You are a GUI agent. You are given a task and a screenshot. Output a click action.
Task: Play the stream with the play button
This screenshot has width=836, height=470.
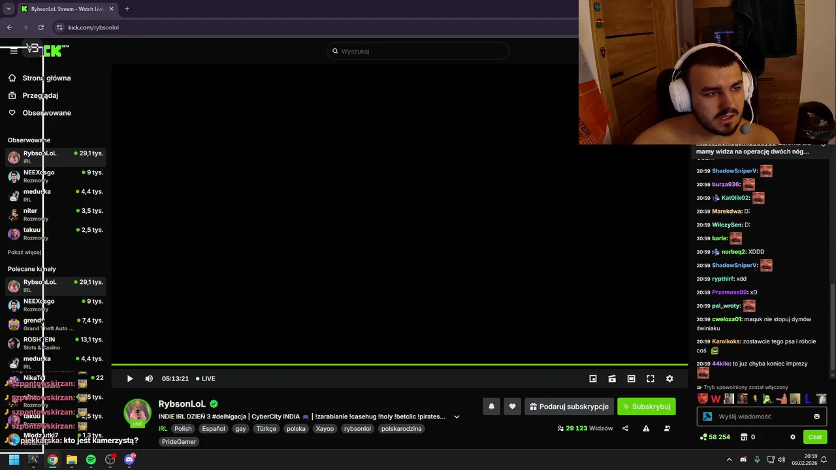(129, 379)
